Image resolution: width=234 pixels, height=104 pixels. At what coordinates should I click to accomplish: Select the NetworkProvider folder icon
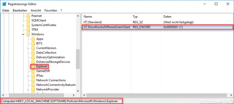[x=33, y=89]
